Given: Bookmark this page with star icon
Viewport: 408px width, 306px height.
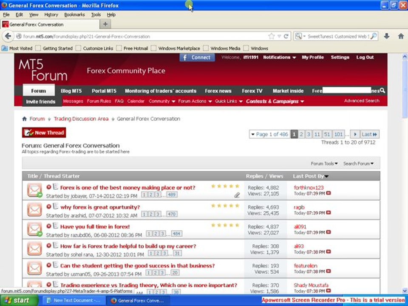Looking at the screenshot, I should (272, 37).
